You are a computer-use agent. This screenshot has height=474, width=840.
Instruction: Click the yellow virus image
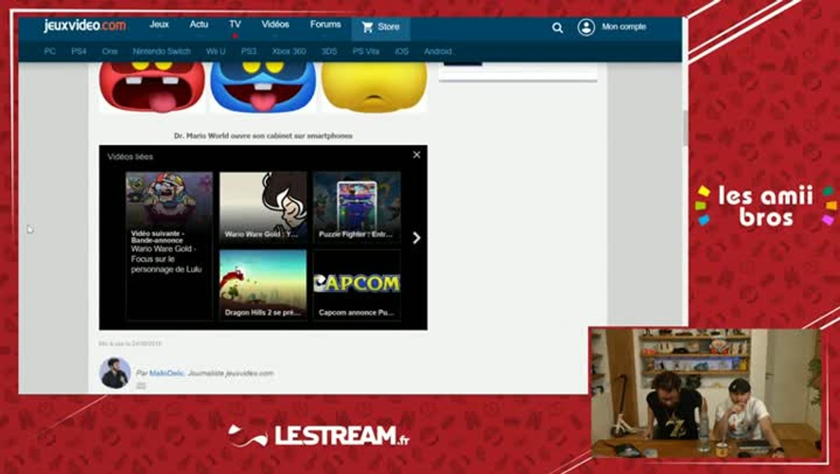coord(374,86)
